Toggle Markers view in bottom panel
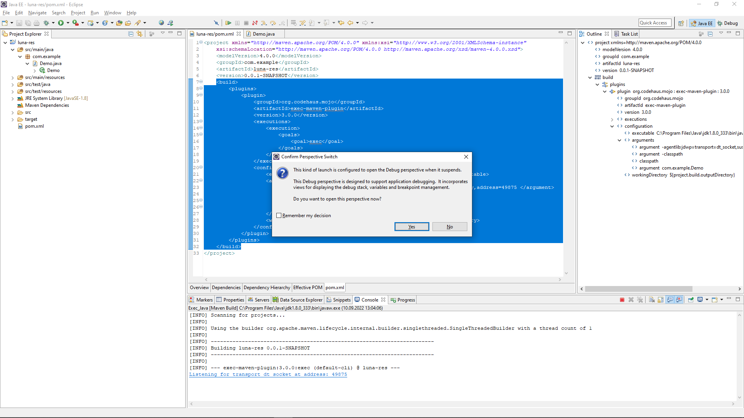 tap(203, 300)
